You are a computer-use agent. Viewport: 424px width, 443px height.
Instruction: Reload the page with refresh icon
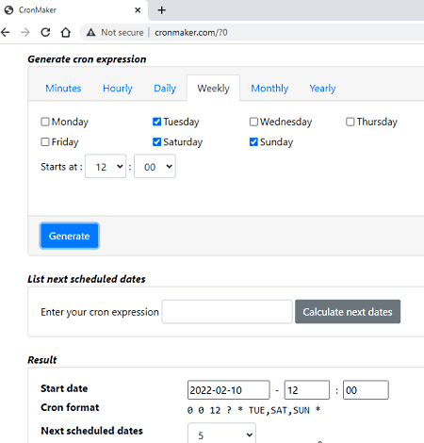(45, 32)
